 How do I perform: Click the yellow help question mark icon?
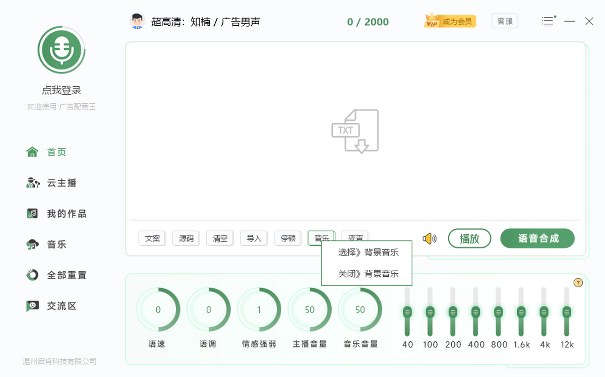578,283
